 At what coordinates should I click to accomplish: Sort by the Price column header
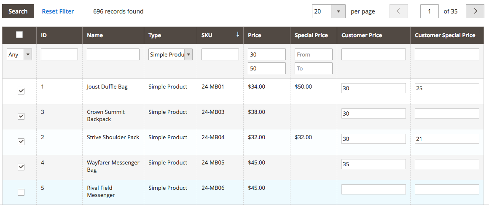click(x=267, y=35)
